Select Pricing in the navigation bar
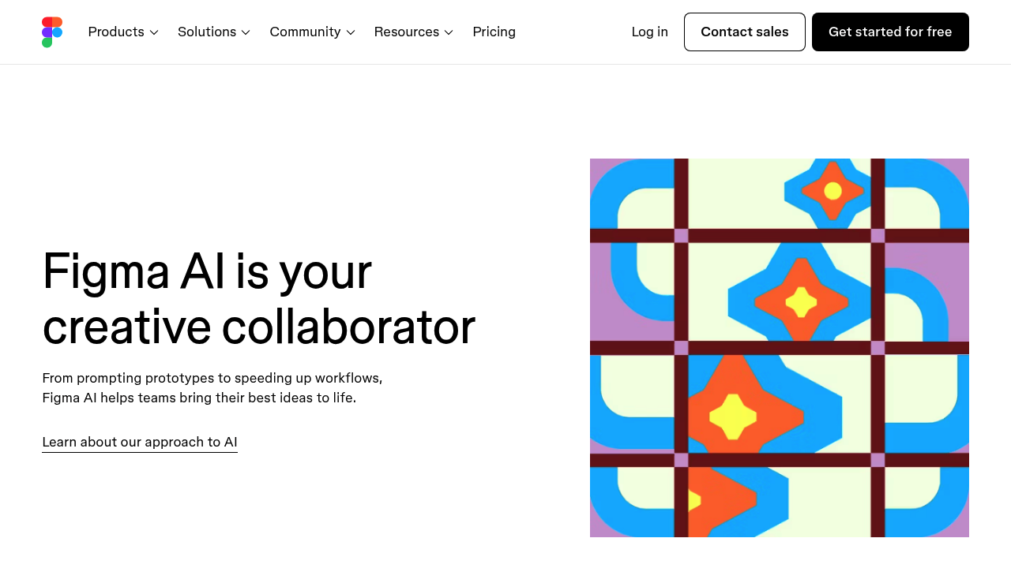 [494, 32]
